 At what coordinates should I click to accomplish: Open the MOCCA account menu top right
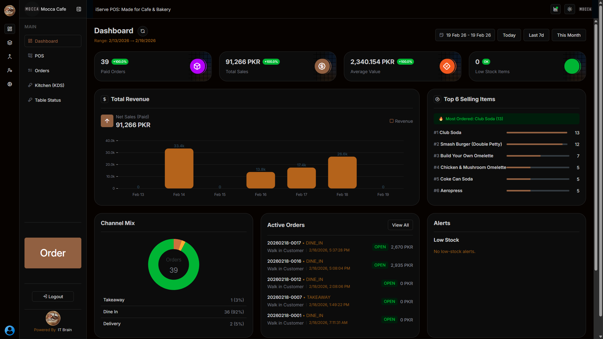(x=585, y=9)
